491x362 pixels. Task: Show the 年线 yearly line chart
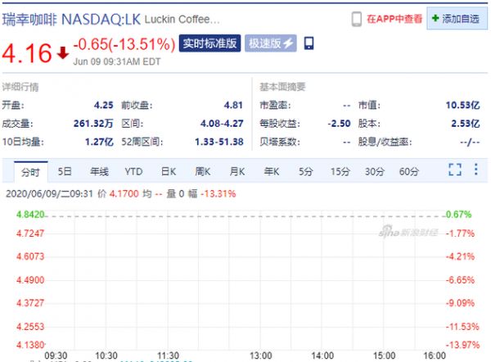99,171
